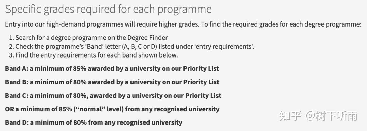Click the 'OR a minimum of 85%' line
The height and width of the screenshot is (131, 367).
coord(112,109)
